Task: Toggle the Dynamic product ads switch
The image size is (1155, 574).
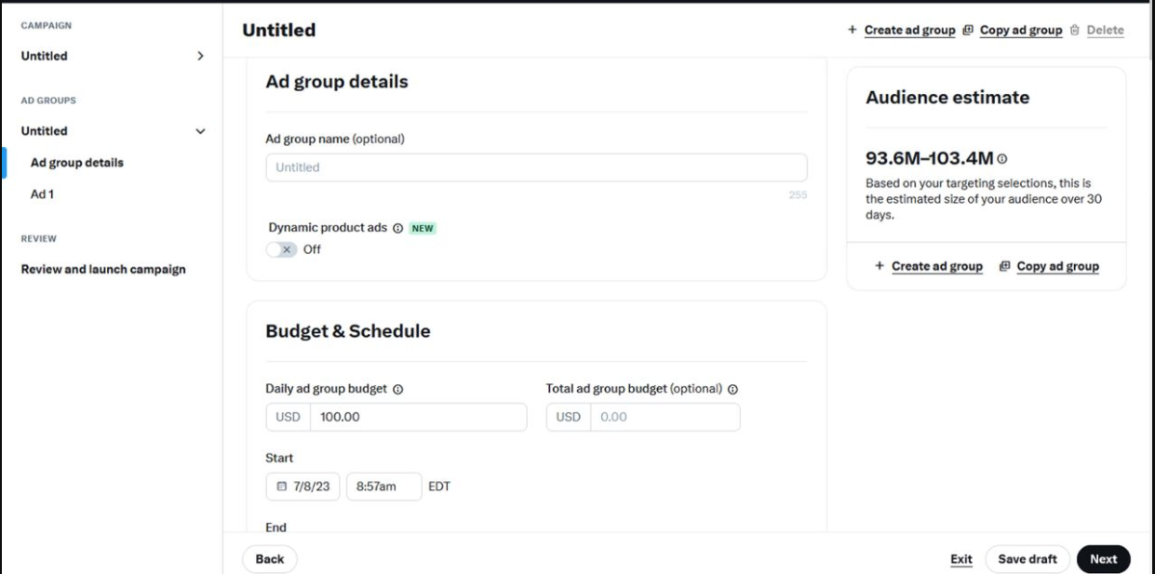Action: pyautogui.click(x=281, y=249)
